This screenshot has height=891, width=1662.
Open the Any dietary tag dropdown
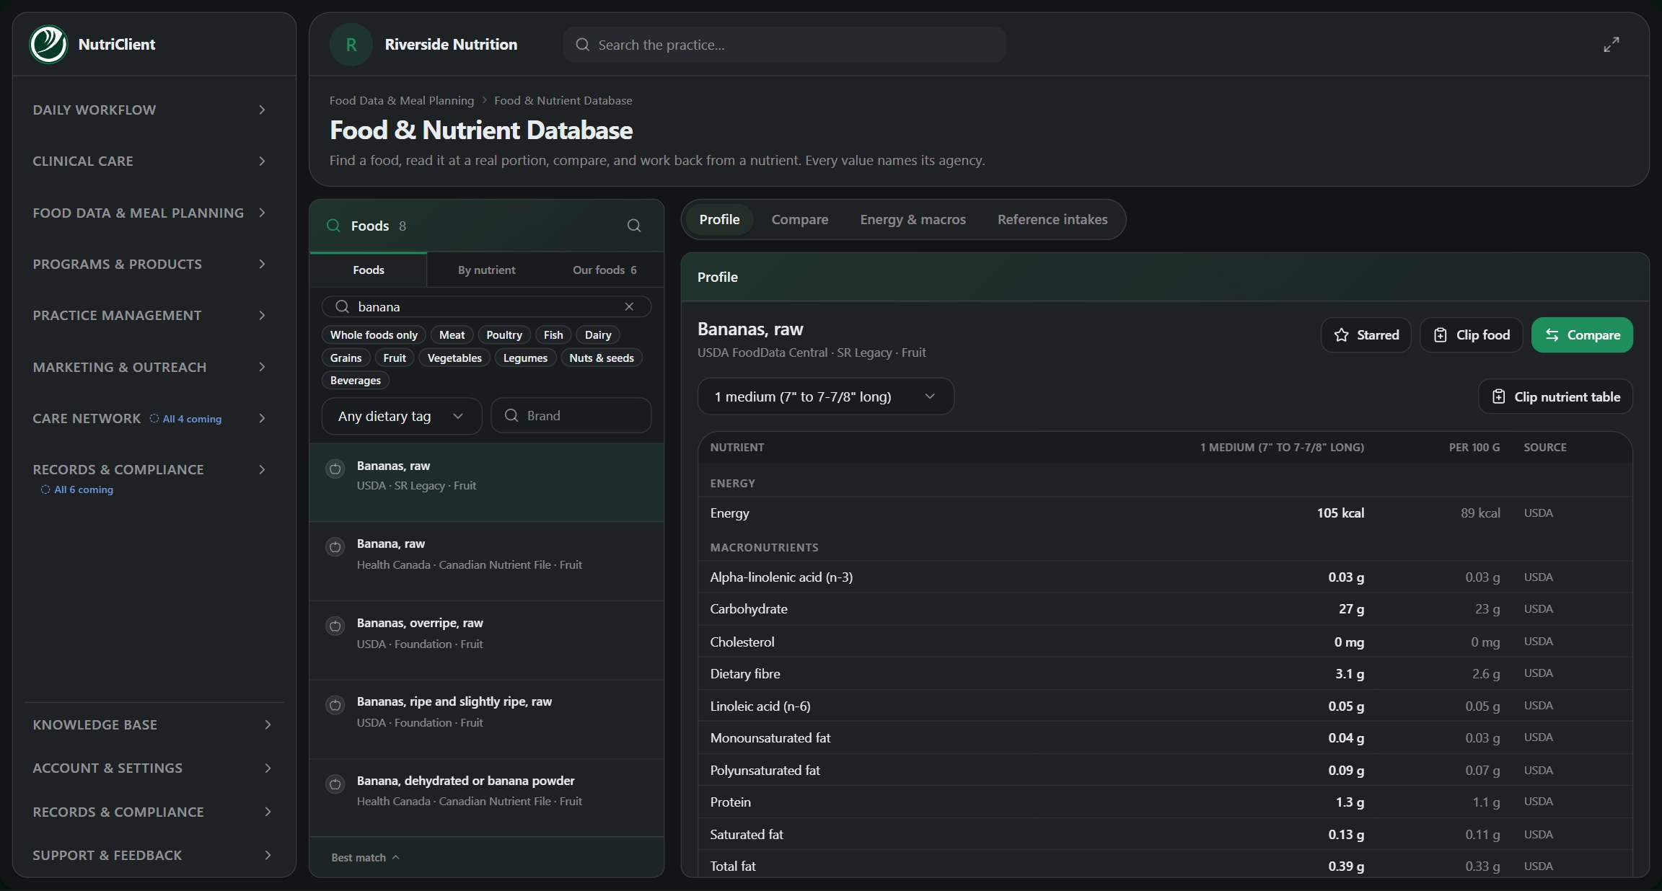click(x=402, y=416)
